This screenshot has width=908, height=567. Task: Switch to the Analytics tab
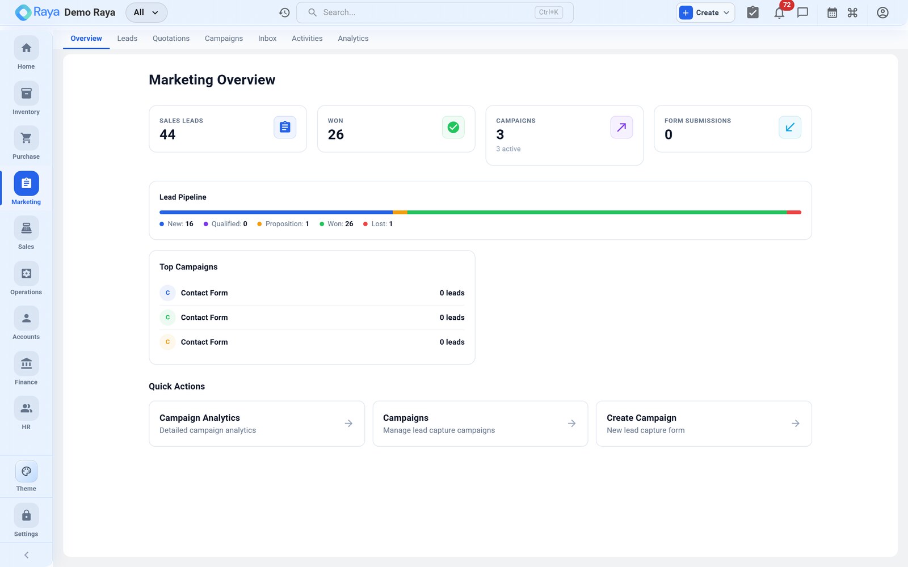(353, 39)
